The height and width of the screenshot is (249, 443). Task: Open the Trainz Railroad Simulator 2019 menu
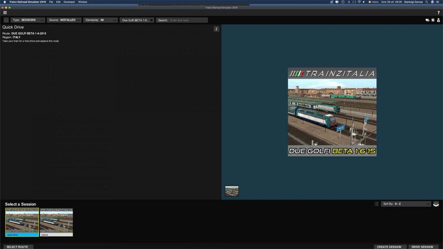[x=27, y=2]
